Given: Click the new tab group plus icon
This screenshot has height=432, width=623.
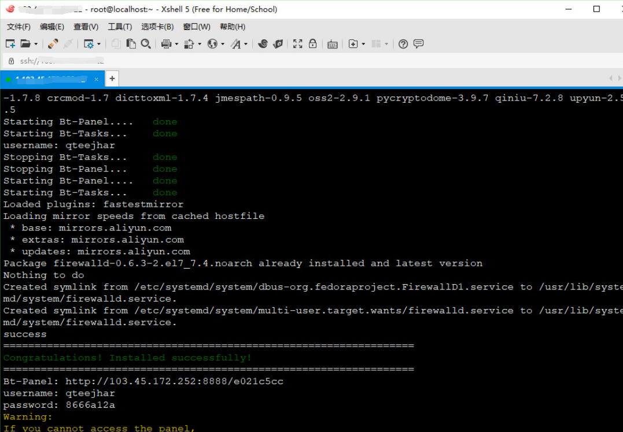Looking at the screenshot, I should click(353, 44).
